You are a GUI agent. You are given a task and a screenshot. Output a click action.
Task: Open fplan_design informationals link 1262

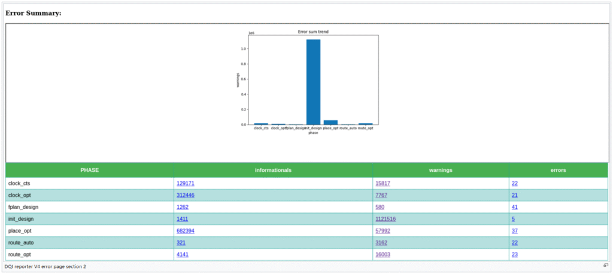(x=183, y=207)
